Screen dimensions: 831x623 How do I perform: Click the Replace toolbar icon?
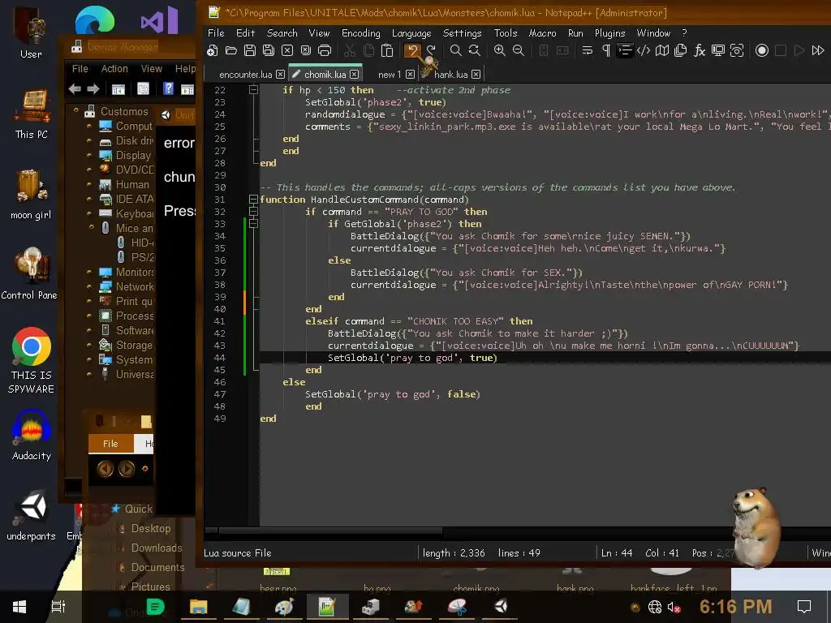474,50
